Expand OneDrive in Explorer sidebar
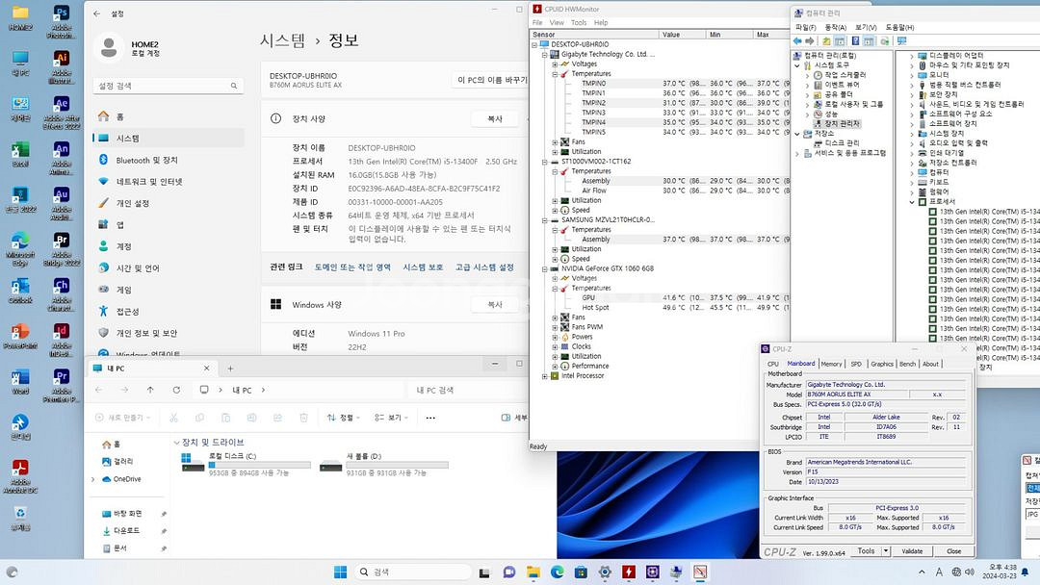 [x=92, y=479]
